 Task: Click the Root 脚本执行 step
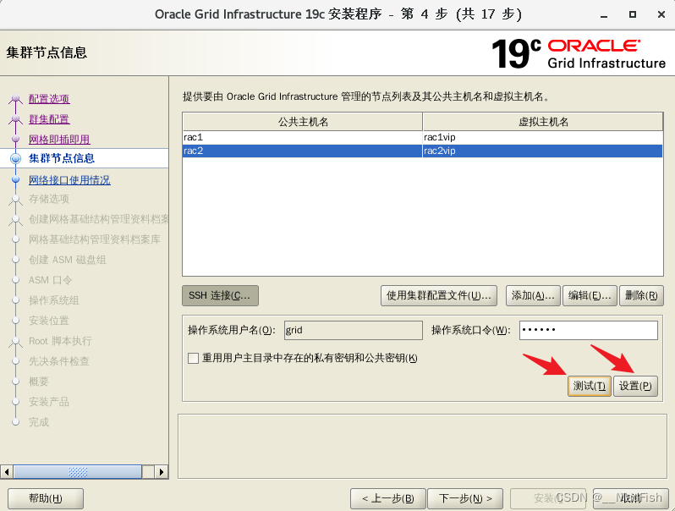click(60, 341)
